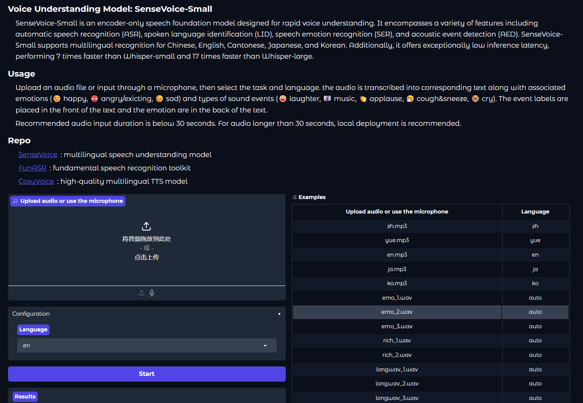Open the CosyVoice repo link
This screenshot has height=403, width=583.
click(36, 181)
